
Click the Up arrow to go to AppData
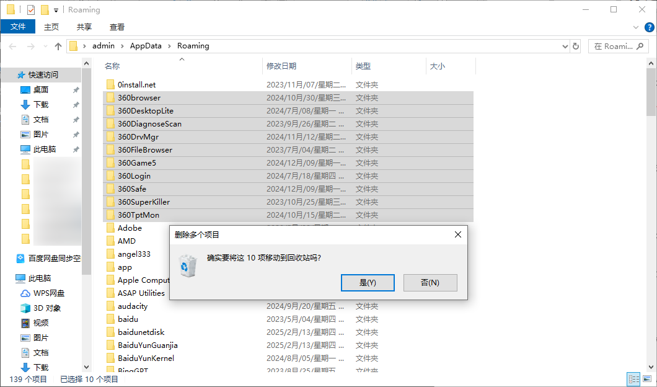click(x=58, y=45)
